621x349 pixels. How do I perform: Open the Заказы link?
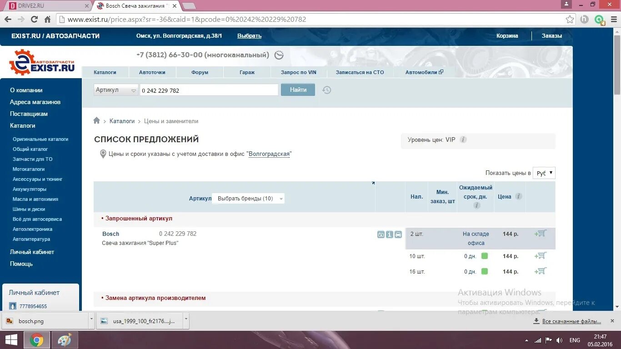point(551,36)
